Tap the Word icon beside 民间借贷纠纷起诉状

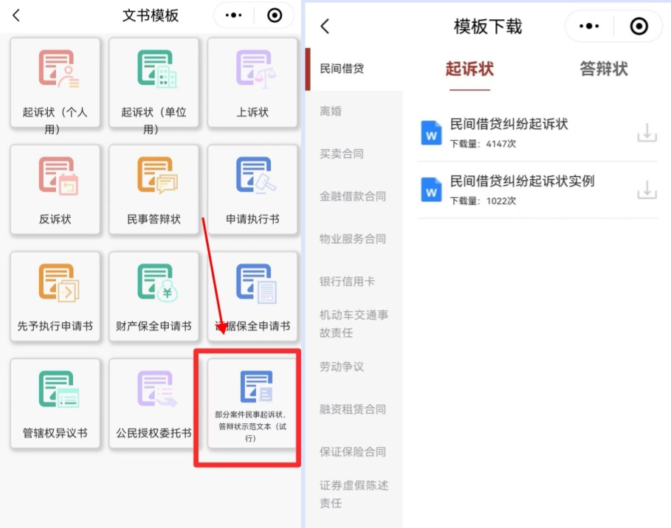(x=431, y=133)
